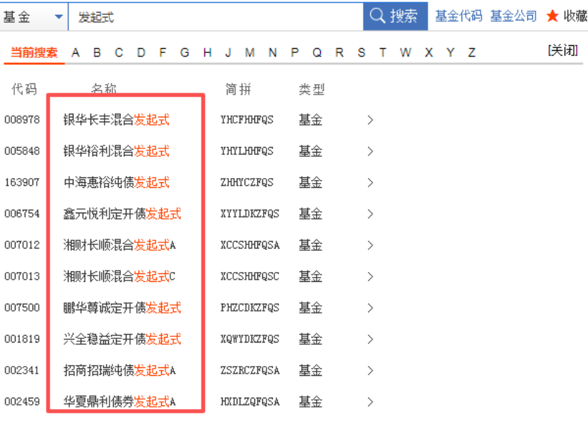Click the 类型 column header
Screen dimensions: 588x421
(x=312, y=89)
